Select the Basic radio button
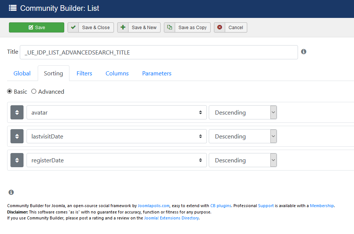This screenshot has width=354, height=234. point(9,91)
